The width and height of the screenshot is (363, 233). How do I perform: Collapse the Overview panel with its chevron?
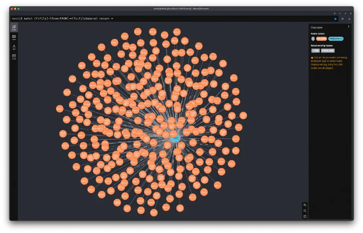(348, 27)
